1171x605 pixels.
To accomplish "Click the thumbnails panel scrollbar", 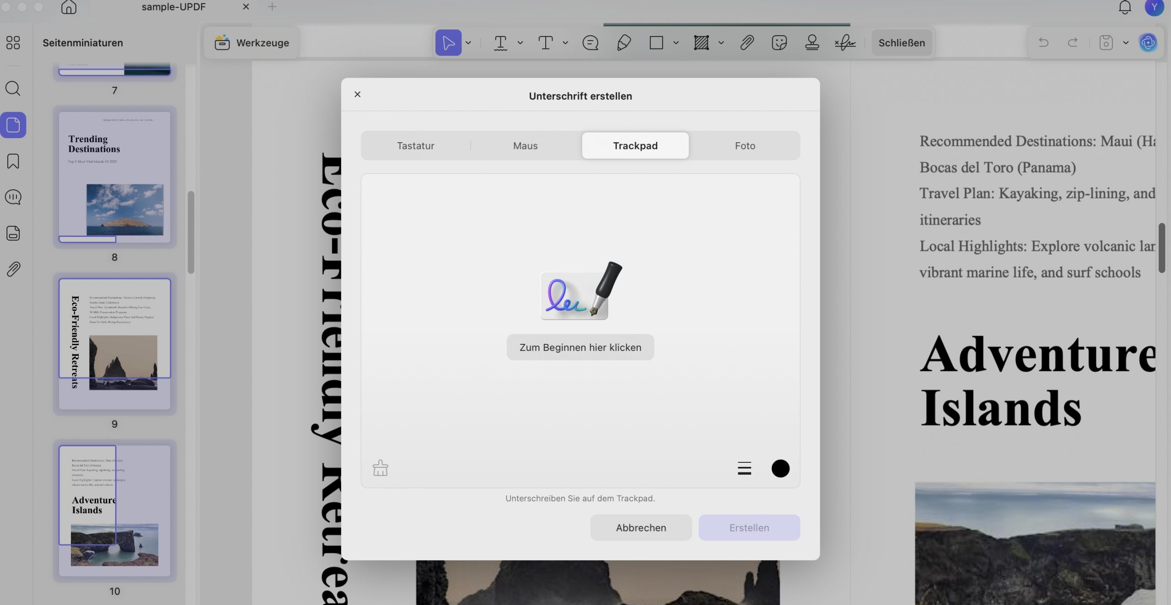I will point(191,232).
